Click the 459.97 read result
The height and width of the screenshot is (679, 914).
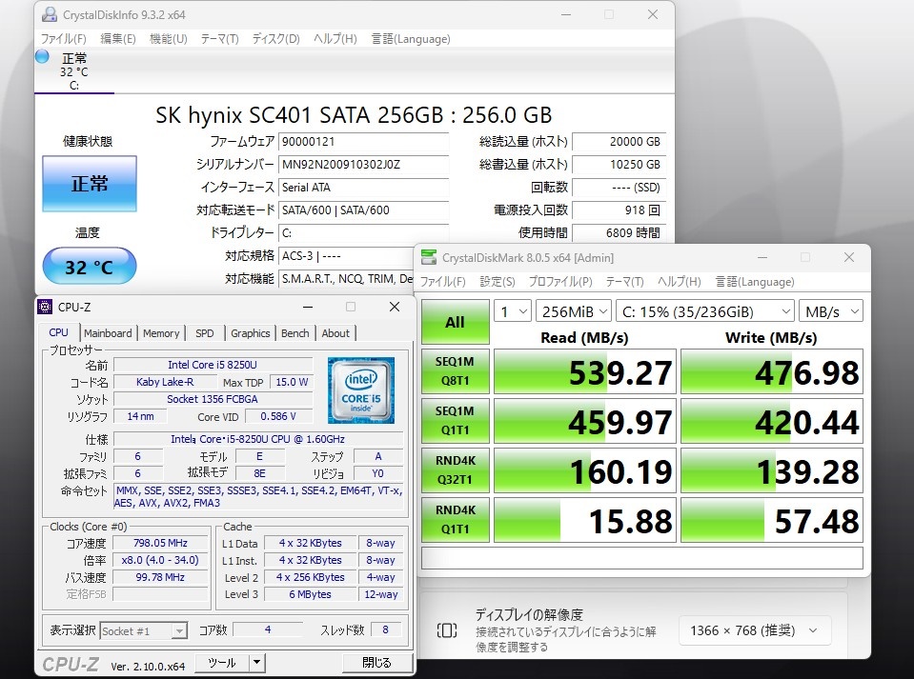pos(584,421)
